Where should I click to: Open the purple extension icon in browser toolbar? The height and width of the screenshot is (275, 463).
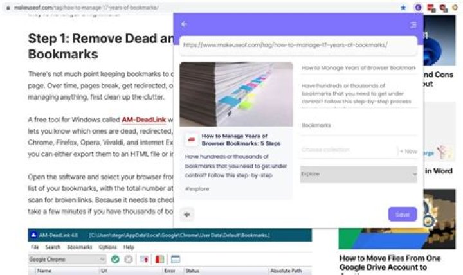(x=418, y=7)
